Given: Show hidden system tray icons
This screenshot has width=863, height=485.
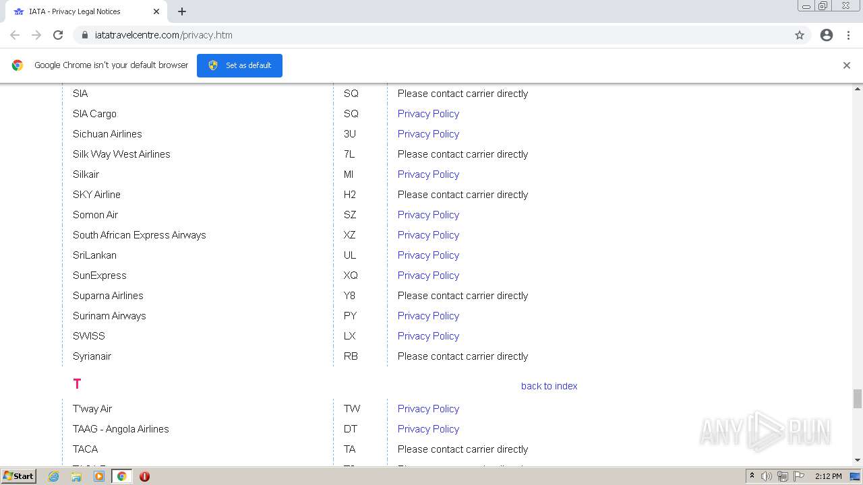Looking at the screenshot, I should pyautogui.click(x=752, y=476).
